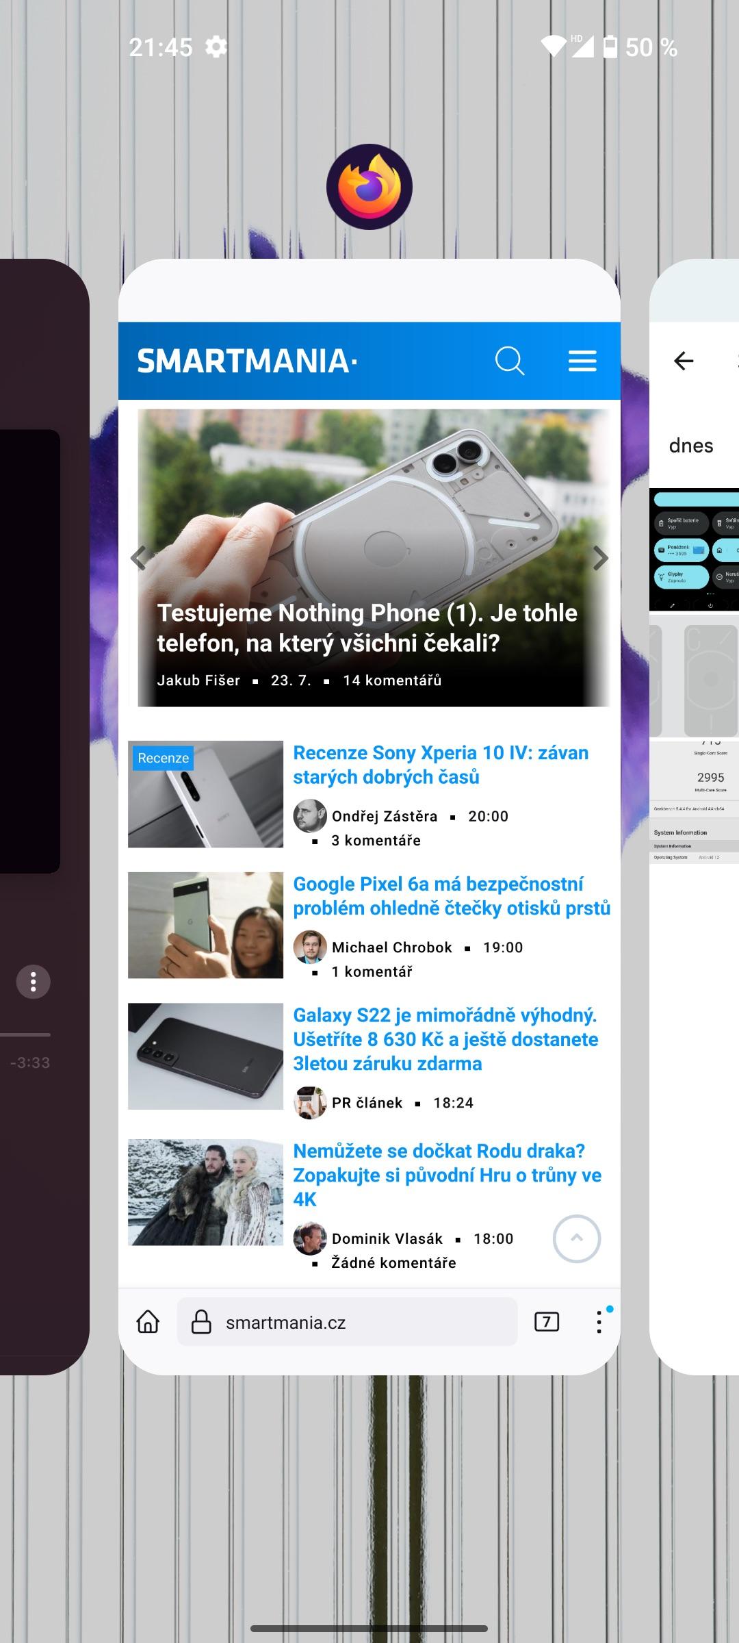Tap Michael Chrobok author avatar
Image resolution: width=739 pixels, height=1643 pixels.
tap(310, 947)
